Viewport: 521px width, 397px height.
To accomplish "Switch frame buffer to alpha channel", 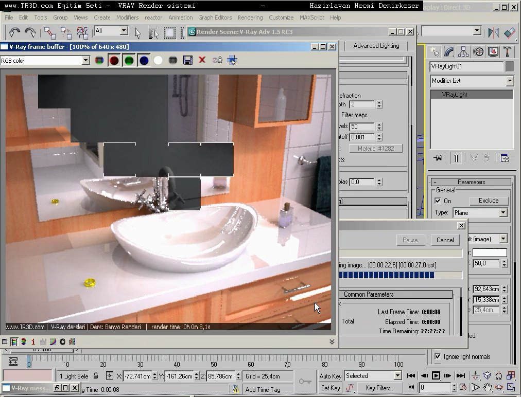I will pyautogui.click(x=158, y=60).
